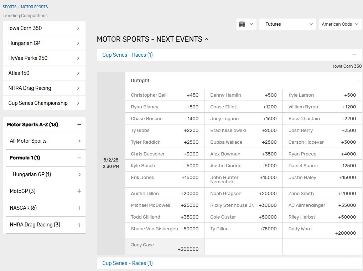Choose Ross Chastain +2200

[x=322, y=119]
